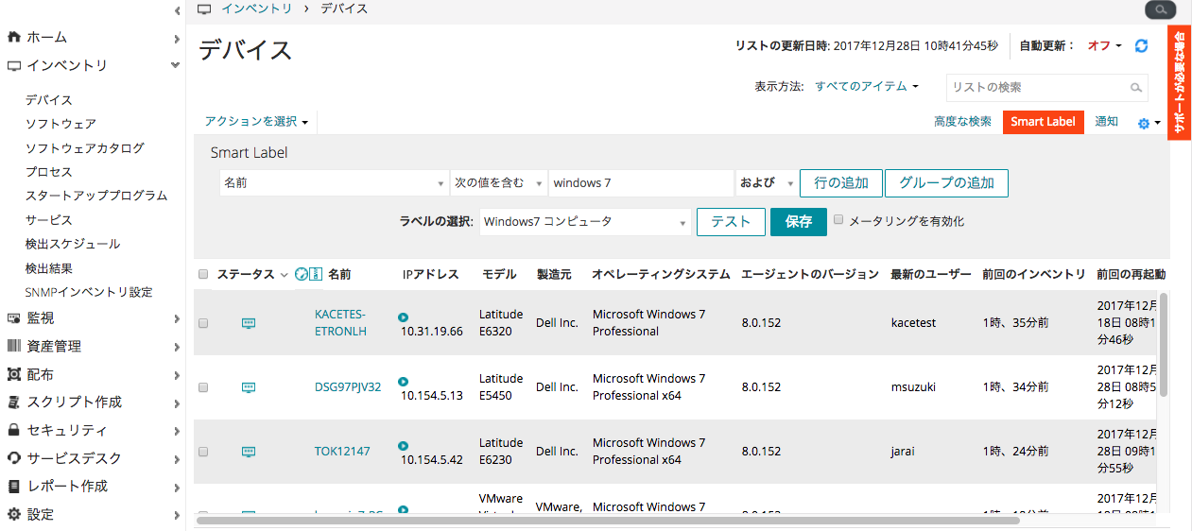Click the Home icon in sidebar

(x=13, y=38)
